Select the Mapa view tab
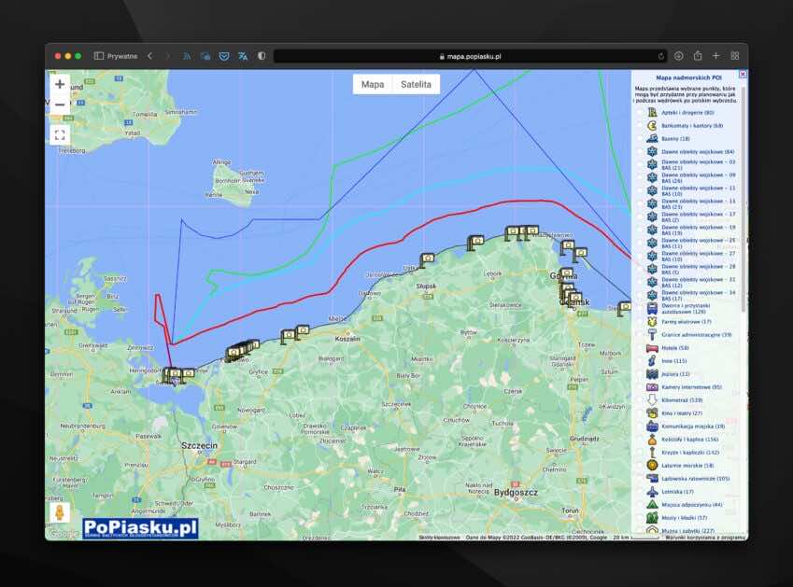This screenshot has height=587, width=793. pos(373,84)
